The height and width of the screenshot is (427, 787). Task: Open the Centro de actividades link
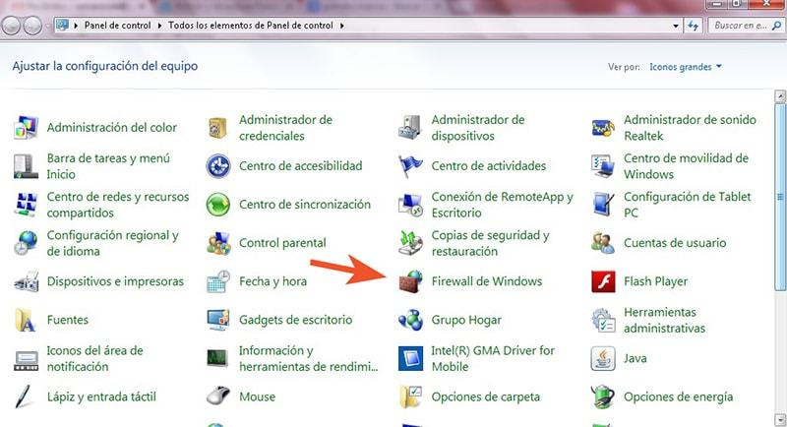tap(488, 166)
